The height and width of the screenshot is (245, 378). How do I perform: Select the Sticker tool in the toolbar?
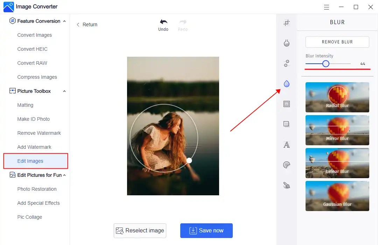pyautogui.click(x=287, y=164)
